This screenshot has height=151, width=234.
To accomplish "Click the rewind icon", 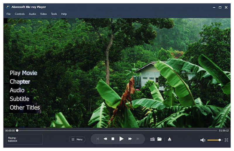I will [105, 139].
